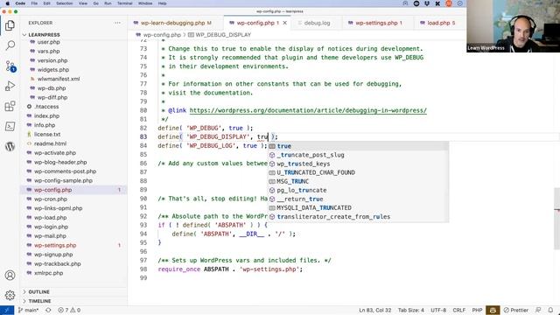Viewport: 560px width, 315px height.
Task: Click the remote window status bar icon
Action: [7, 310]
